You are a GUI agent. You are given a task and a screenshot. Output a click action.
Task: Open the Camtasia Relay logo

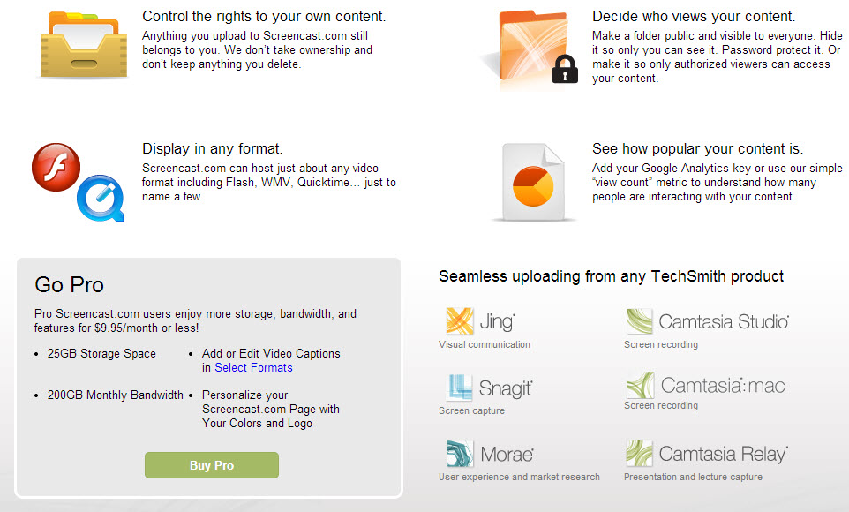707,454
